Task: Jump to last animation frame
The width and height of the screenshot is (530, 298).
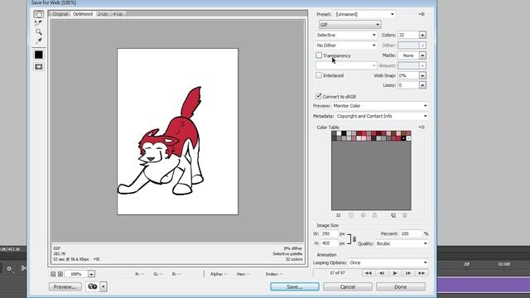Action: pyautogui.click(x=422, y=273)
